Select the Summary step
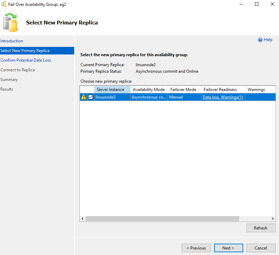This screenshot has height=255, width=279. tap(9, 80)
